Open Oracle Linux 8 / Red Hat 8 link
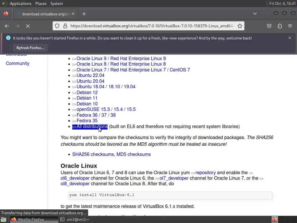Viewport: 297px width, 223px height. coord(121,64)
